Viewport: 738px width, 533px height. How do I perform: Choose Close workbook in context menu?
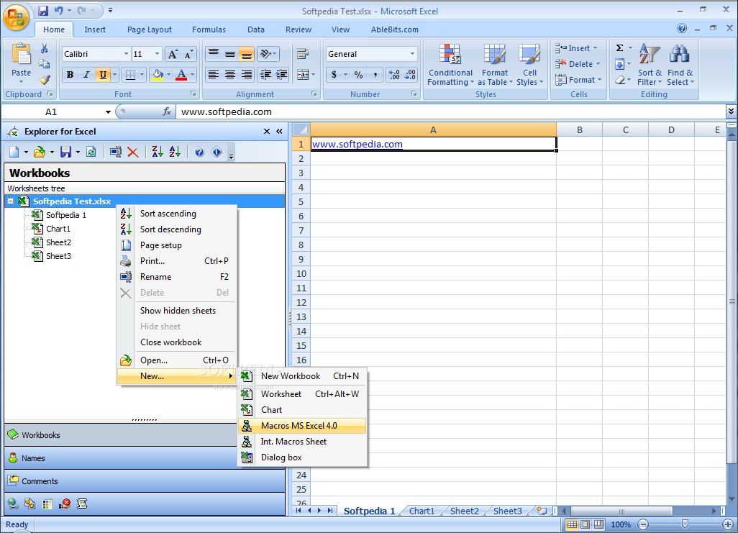click(x=176, y=342)
